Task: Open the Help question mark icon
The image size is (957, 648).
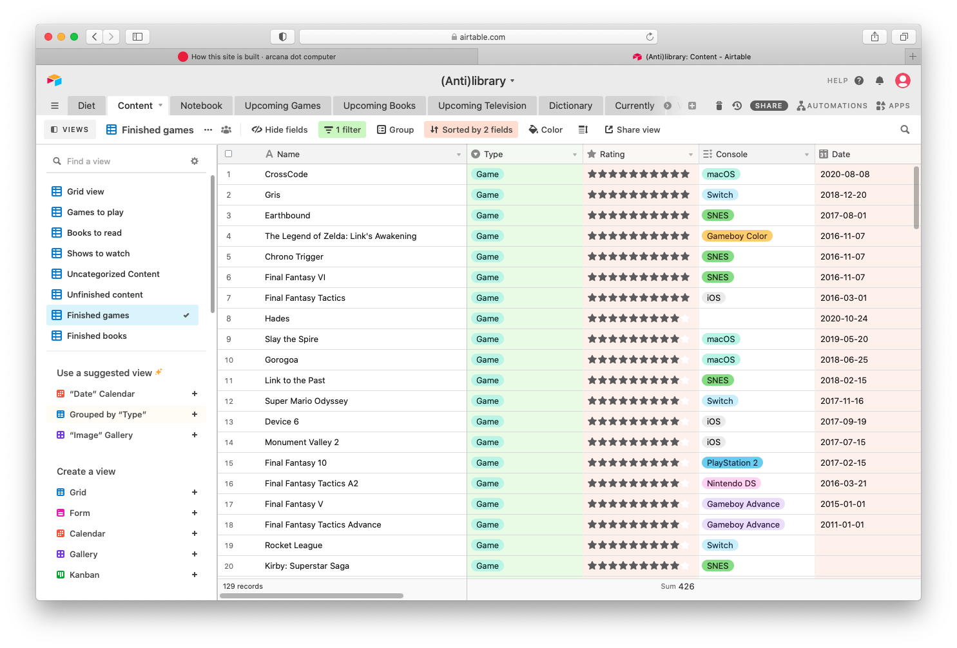Action: pyautogui.click(x=858, y=81)
